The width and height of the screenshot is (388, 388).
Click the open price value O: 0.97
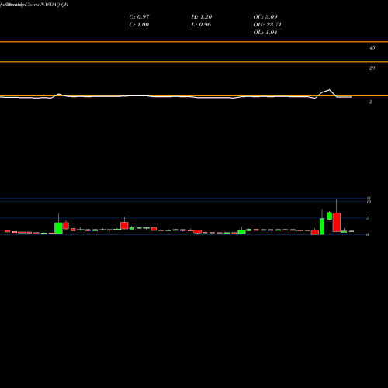(139, 16)
